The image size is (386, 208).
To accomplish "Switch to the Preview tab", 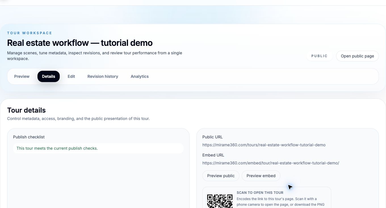I will click(22, 76).
